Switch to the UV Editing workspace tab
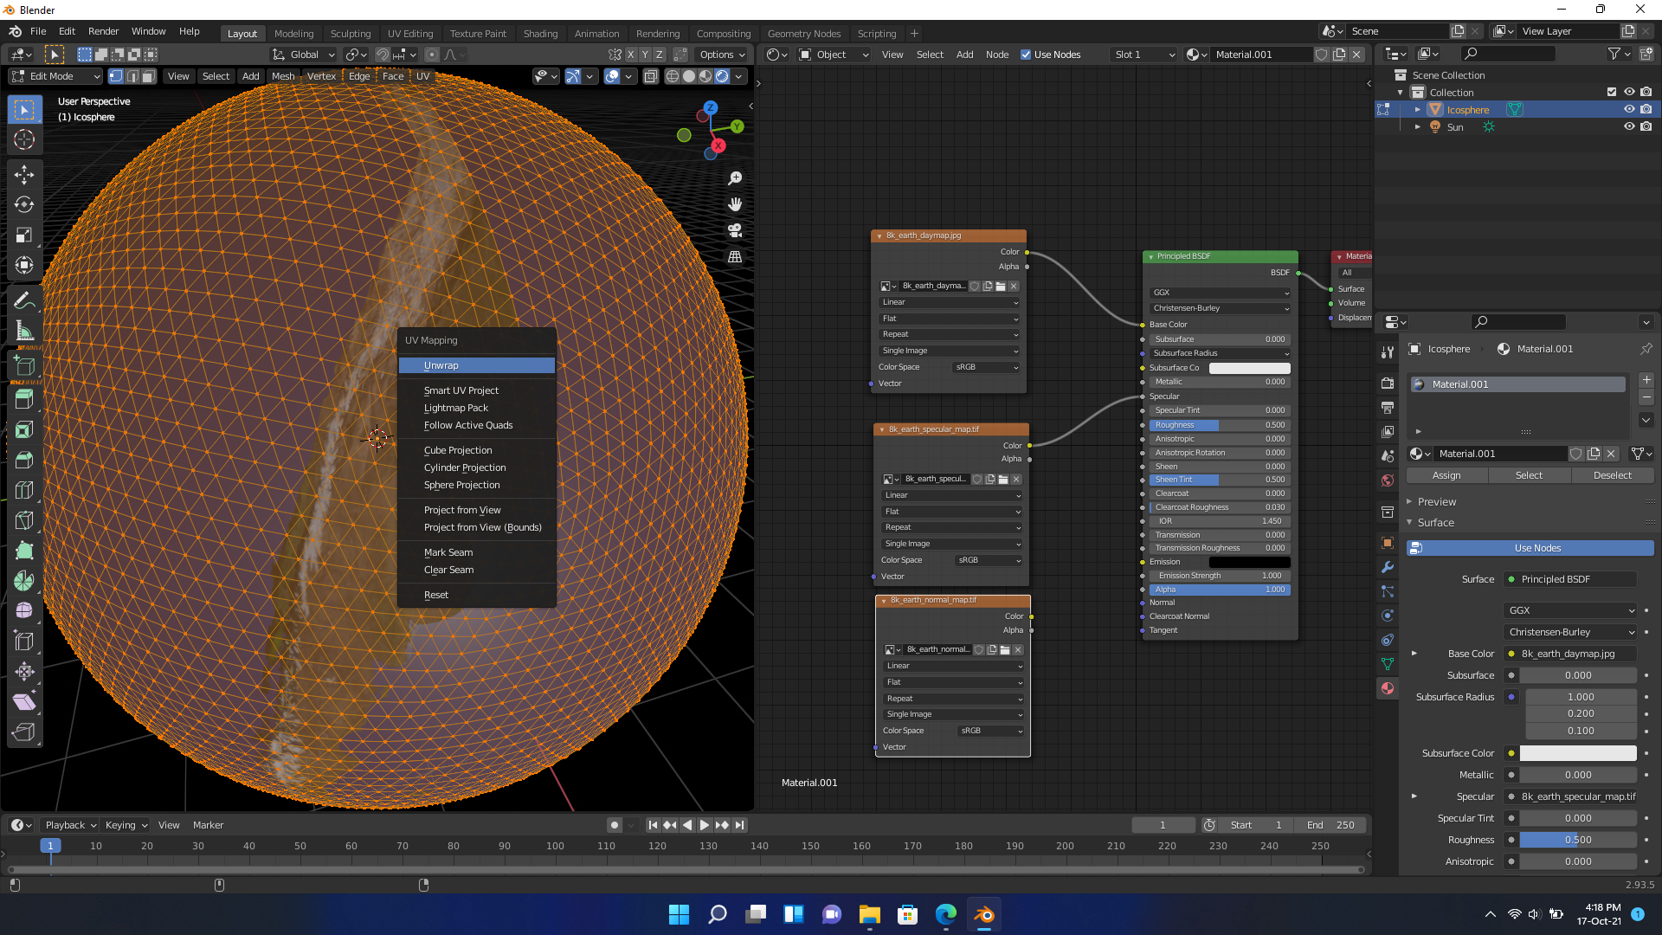This screenshot has height=935, width=1662. click(410, 34)
